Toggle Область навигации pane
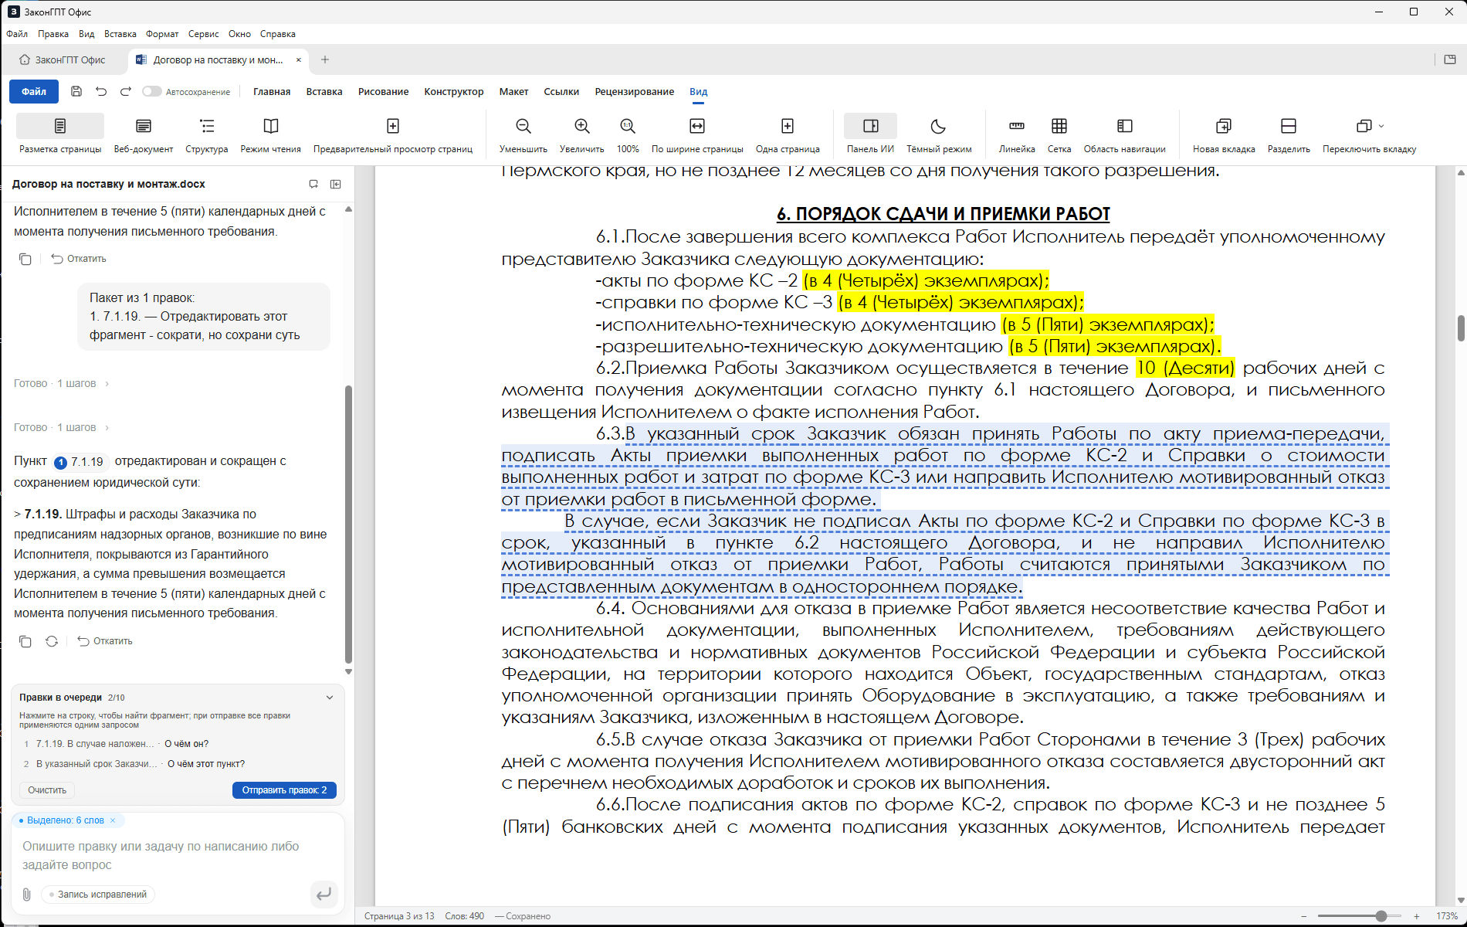 (1124, 134)
